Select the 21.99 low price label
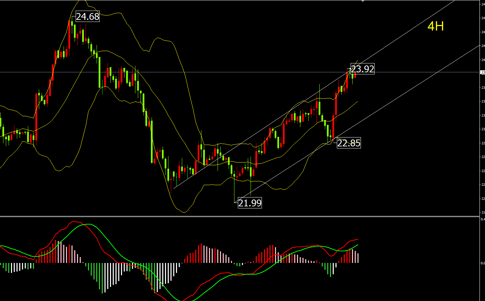The height and width of the screenshot is (301, 485). tap(250, 203)
